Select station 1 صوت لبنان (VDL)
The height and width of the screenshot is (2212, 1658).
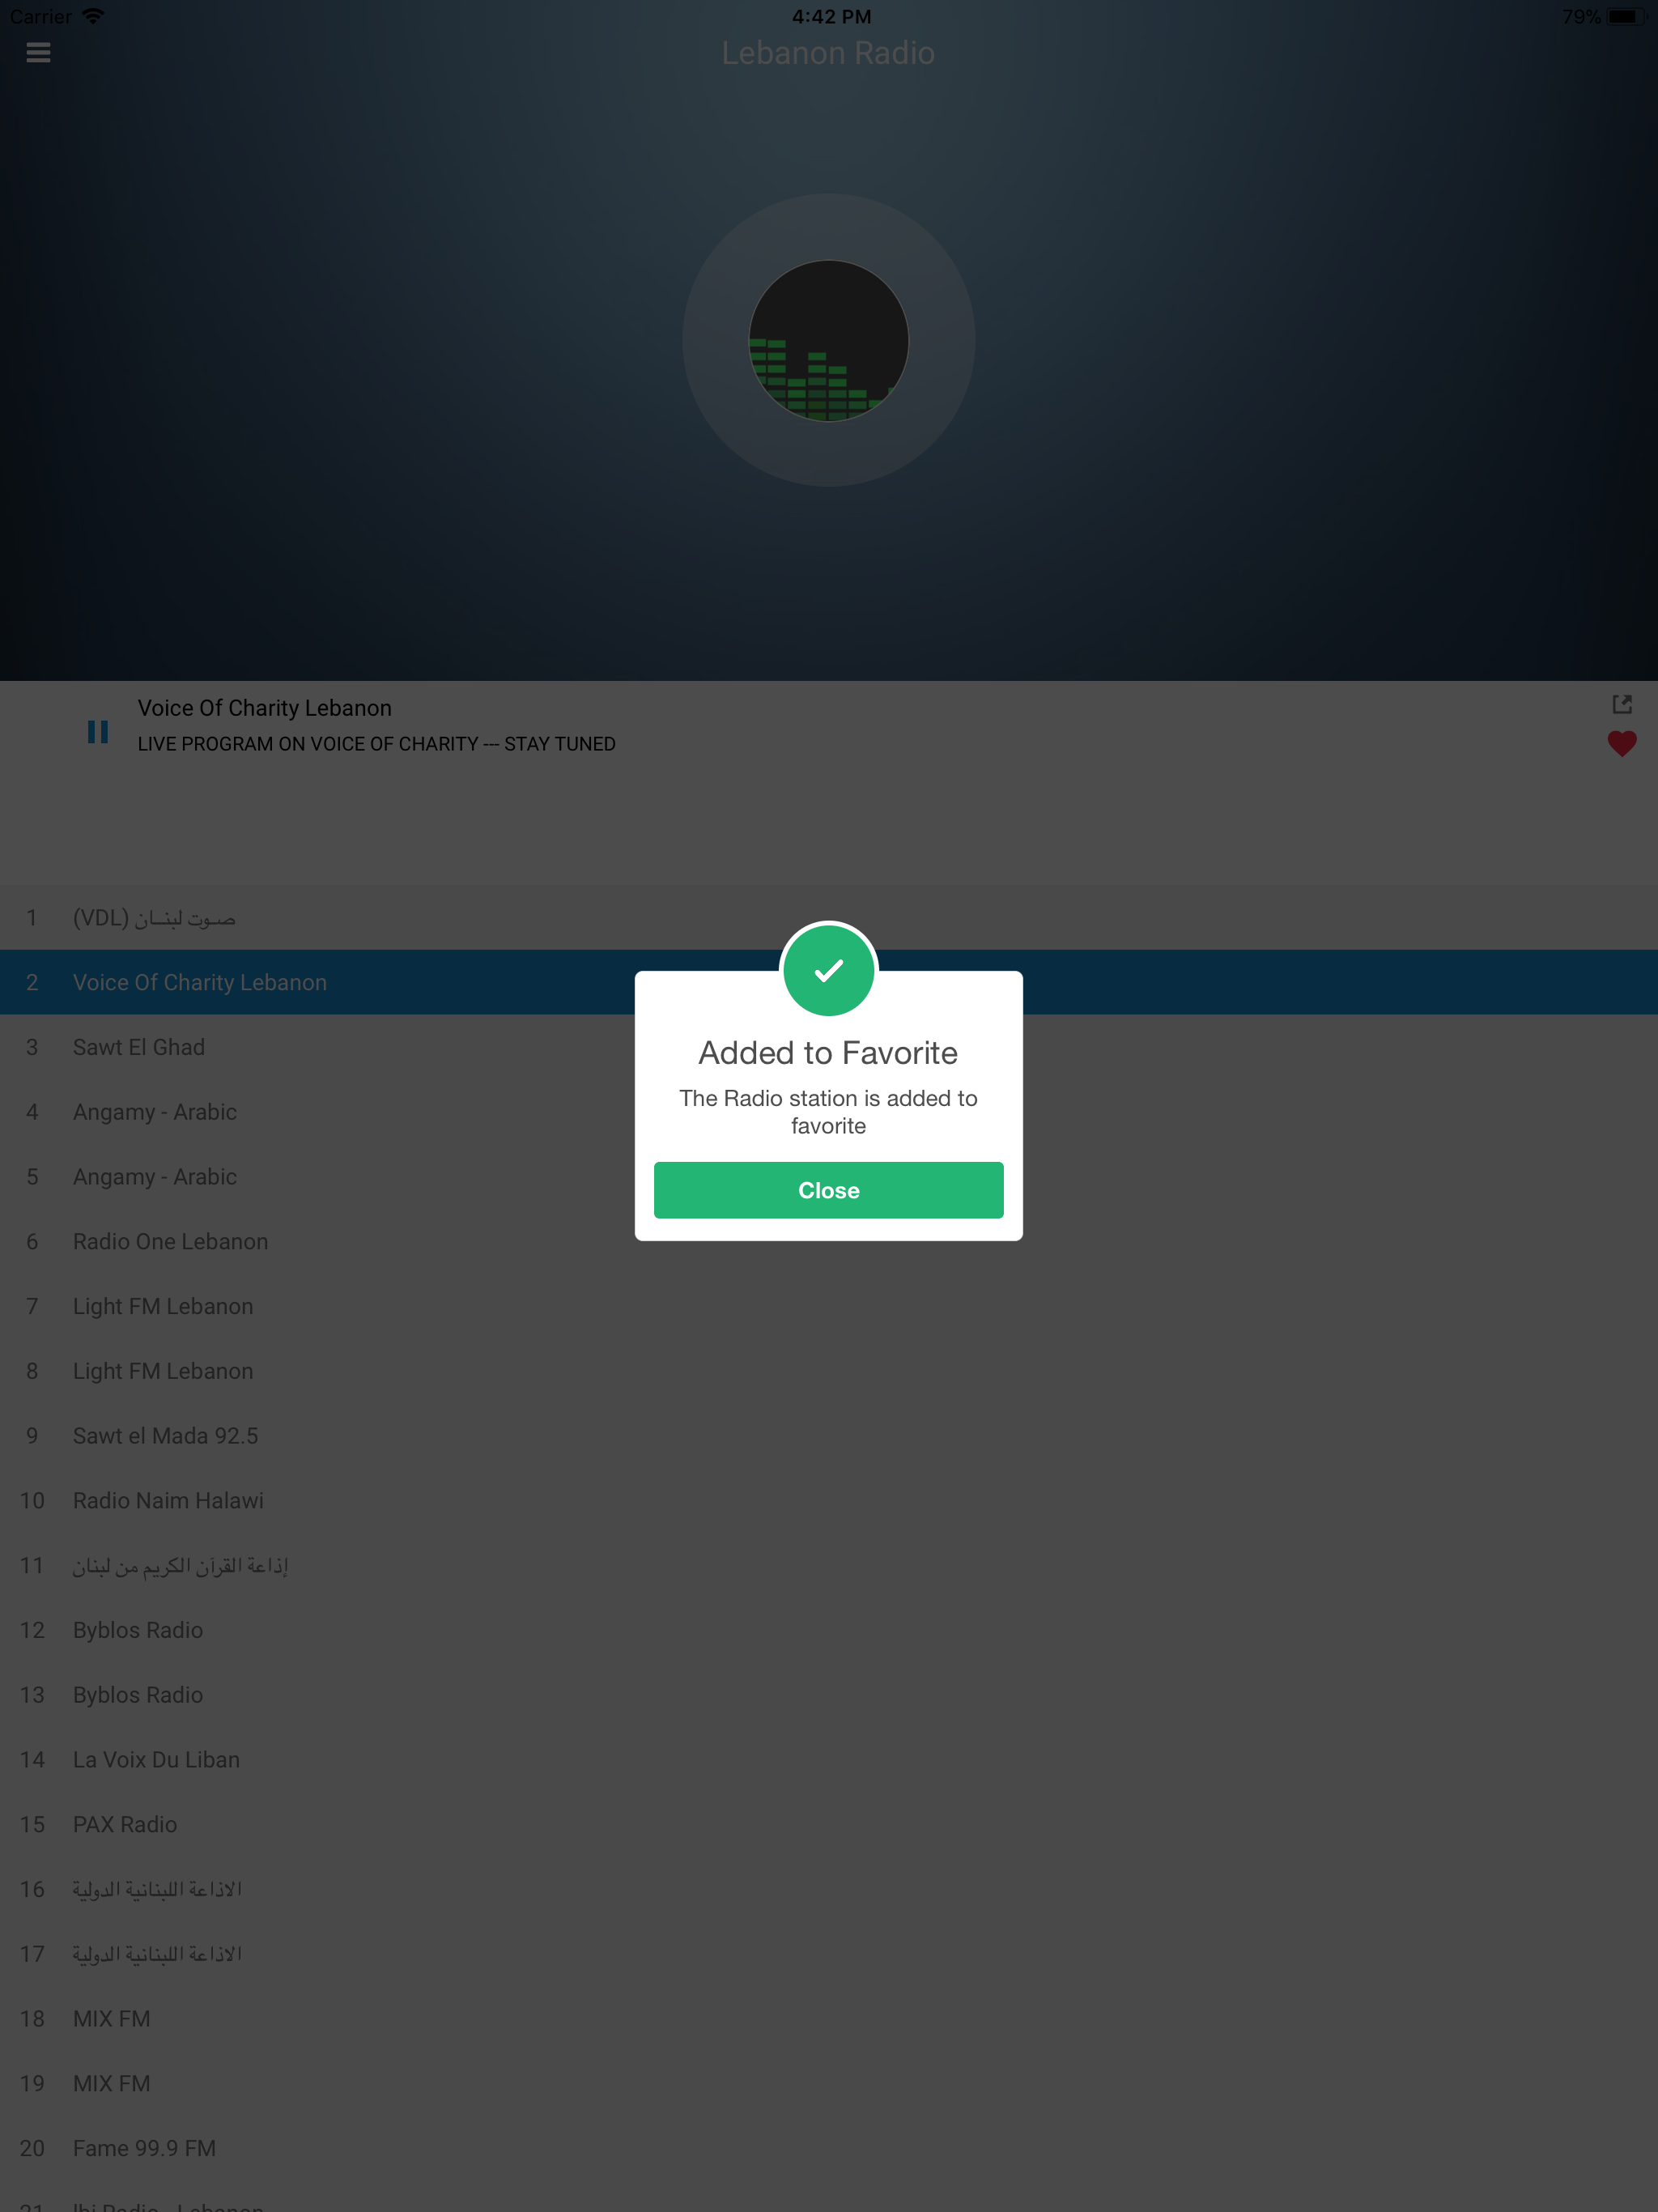click(829, 917)
